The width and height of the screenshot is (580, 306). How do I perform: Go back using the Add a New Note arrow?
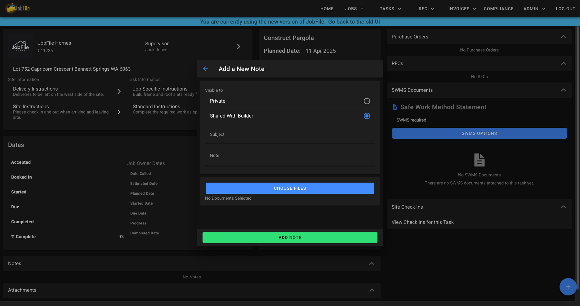(205, 69)
